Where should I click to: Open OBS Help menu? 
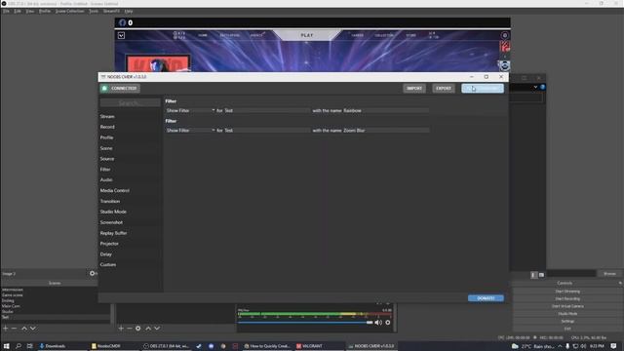pos(129,11)
